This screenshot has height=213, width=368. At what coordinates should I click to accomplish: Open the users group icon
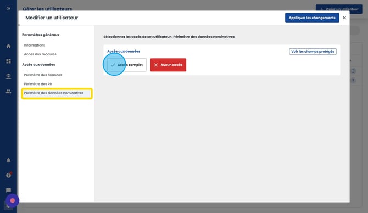pos(8,91)
